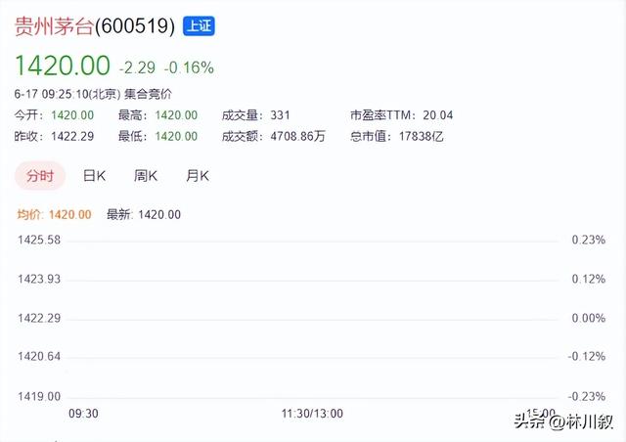The image size is (626, 442).
Task: Click the 昨收 value 1422.29
Action: click(72, 137)
